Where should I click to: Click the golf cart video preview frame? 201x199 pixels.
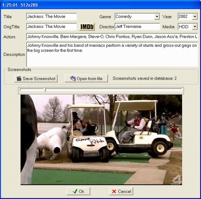coord(101,140)
